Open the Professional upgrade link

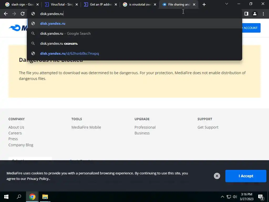(x=145, y=127)
